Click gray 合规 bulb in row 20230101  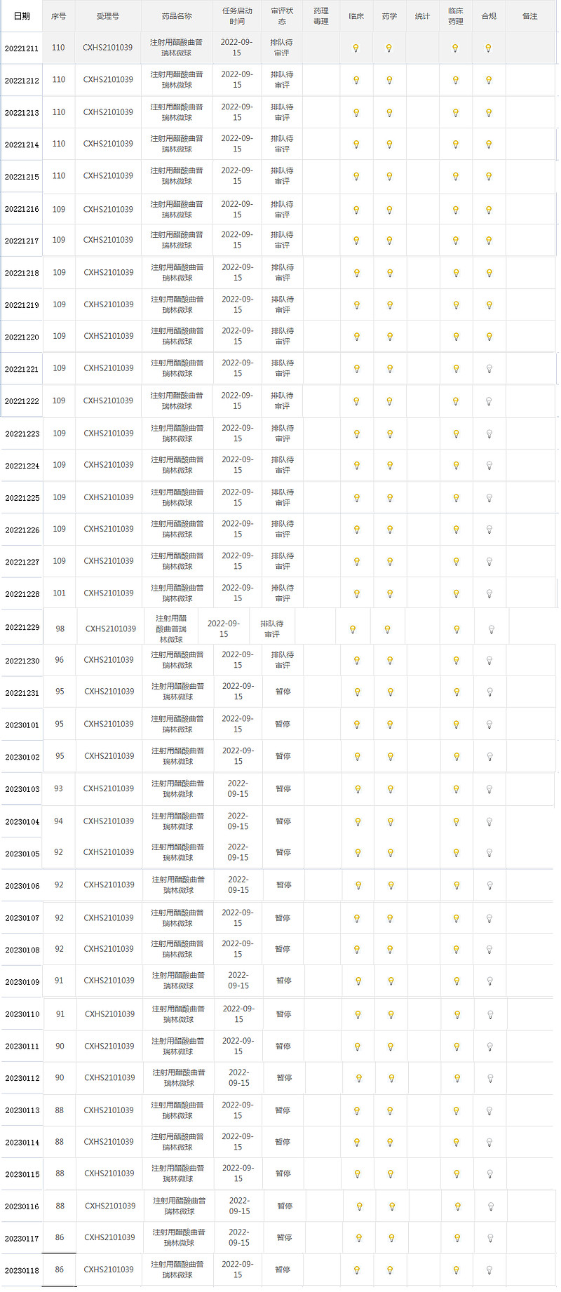(489, 725)
